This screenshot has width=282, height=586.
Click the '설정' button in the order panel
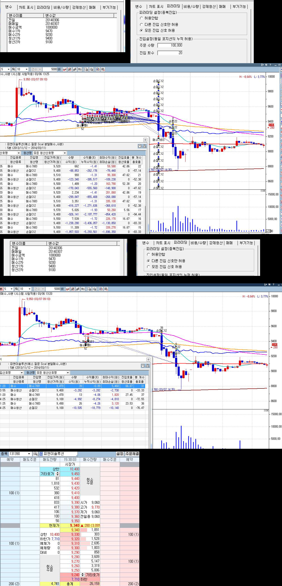(120, 454)
